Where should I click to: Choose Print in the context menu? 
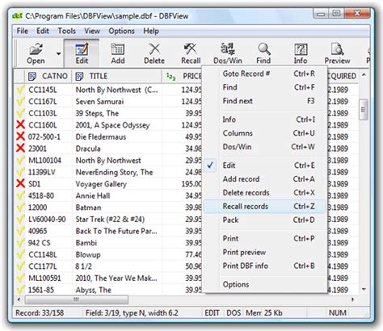click(x=265, y=238)
